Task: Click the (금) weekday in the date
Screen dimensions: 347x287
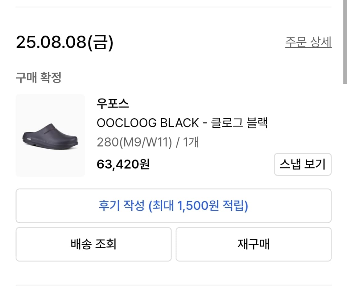Action: pos(101,42)
